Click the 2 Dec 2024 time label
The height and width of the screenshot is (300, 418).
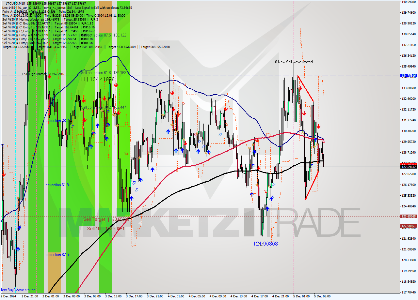[x=8, y=296]
